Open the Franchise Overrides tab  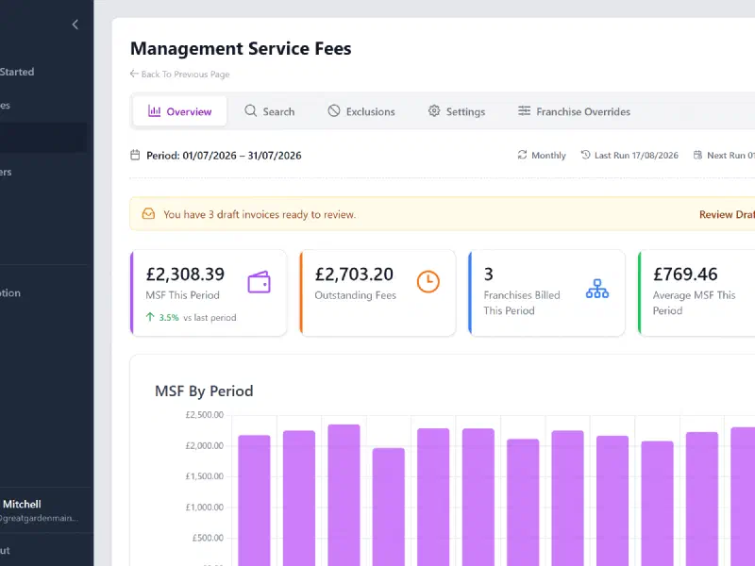coord(574,111)
